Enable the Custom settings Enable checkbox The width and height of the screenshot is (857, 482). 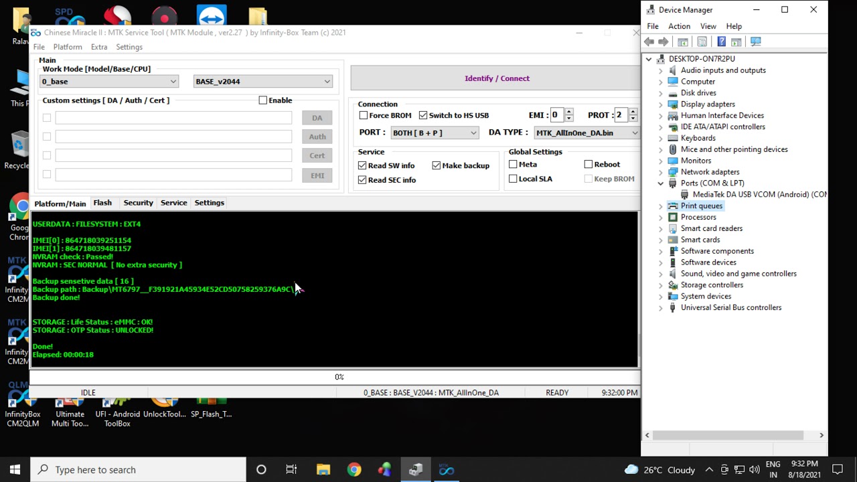(x=262, y=100)
